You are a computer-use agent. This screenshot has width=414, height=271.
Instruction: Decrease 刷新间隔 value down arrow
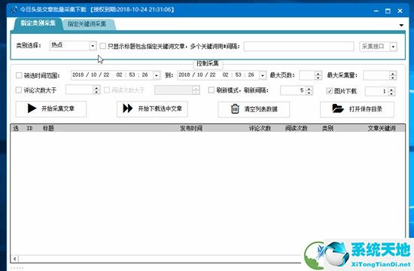click(x=309, y=93)
